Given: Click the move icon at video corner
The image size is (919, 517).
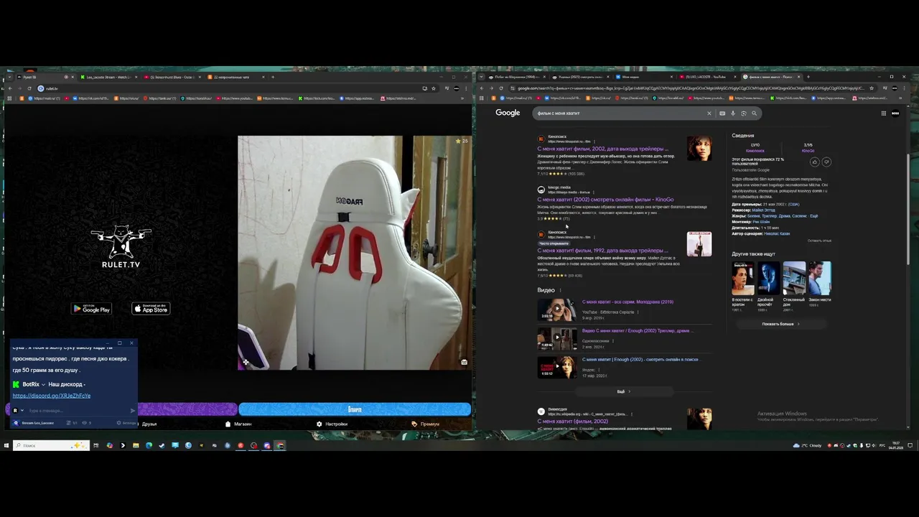Looking at the screenshot, I should [x=245, y=363].
